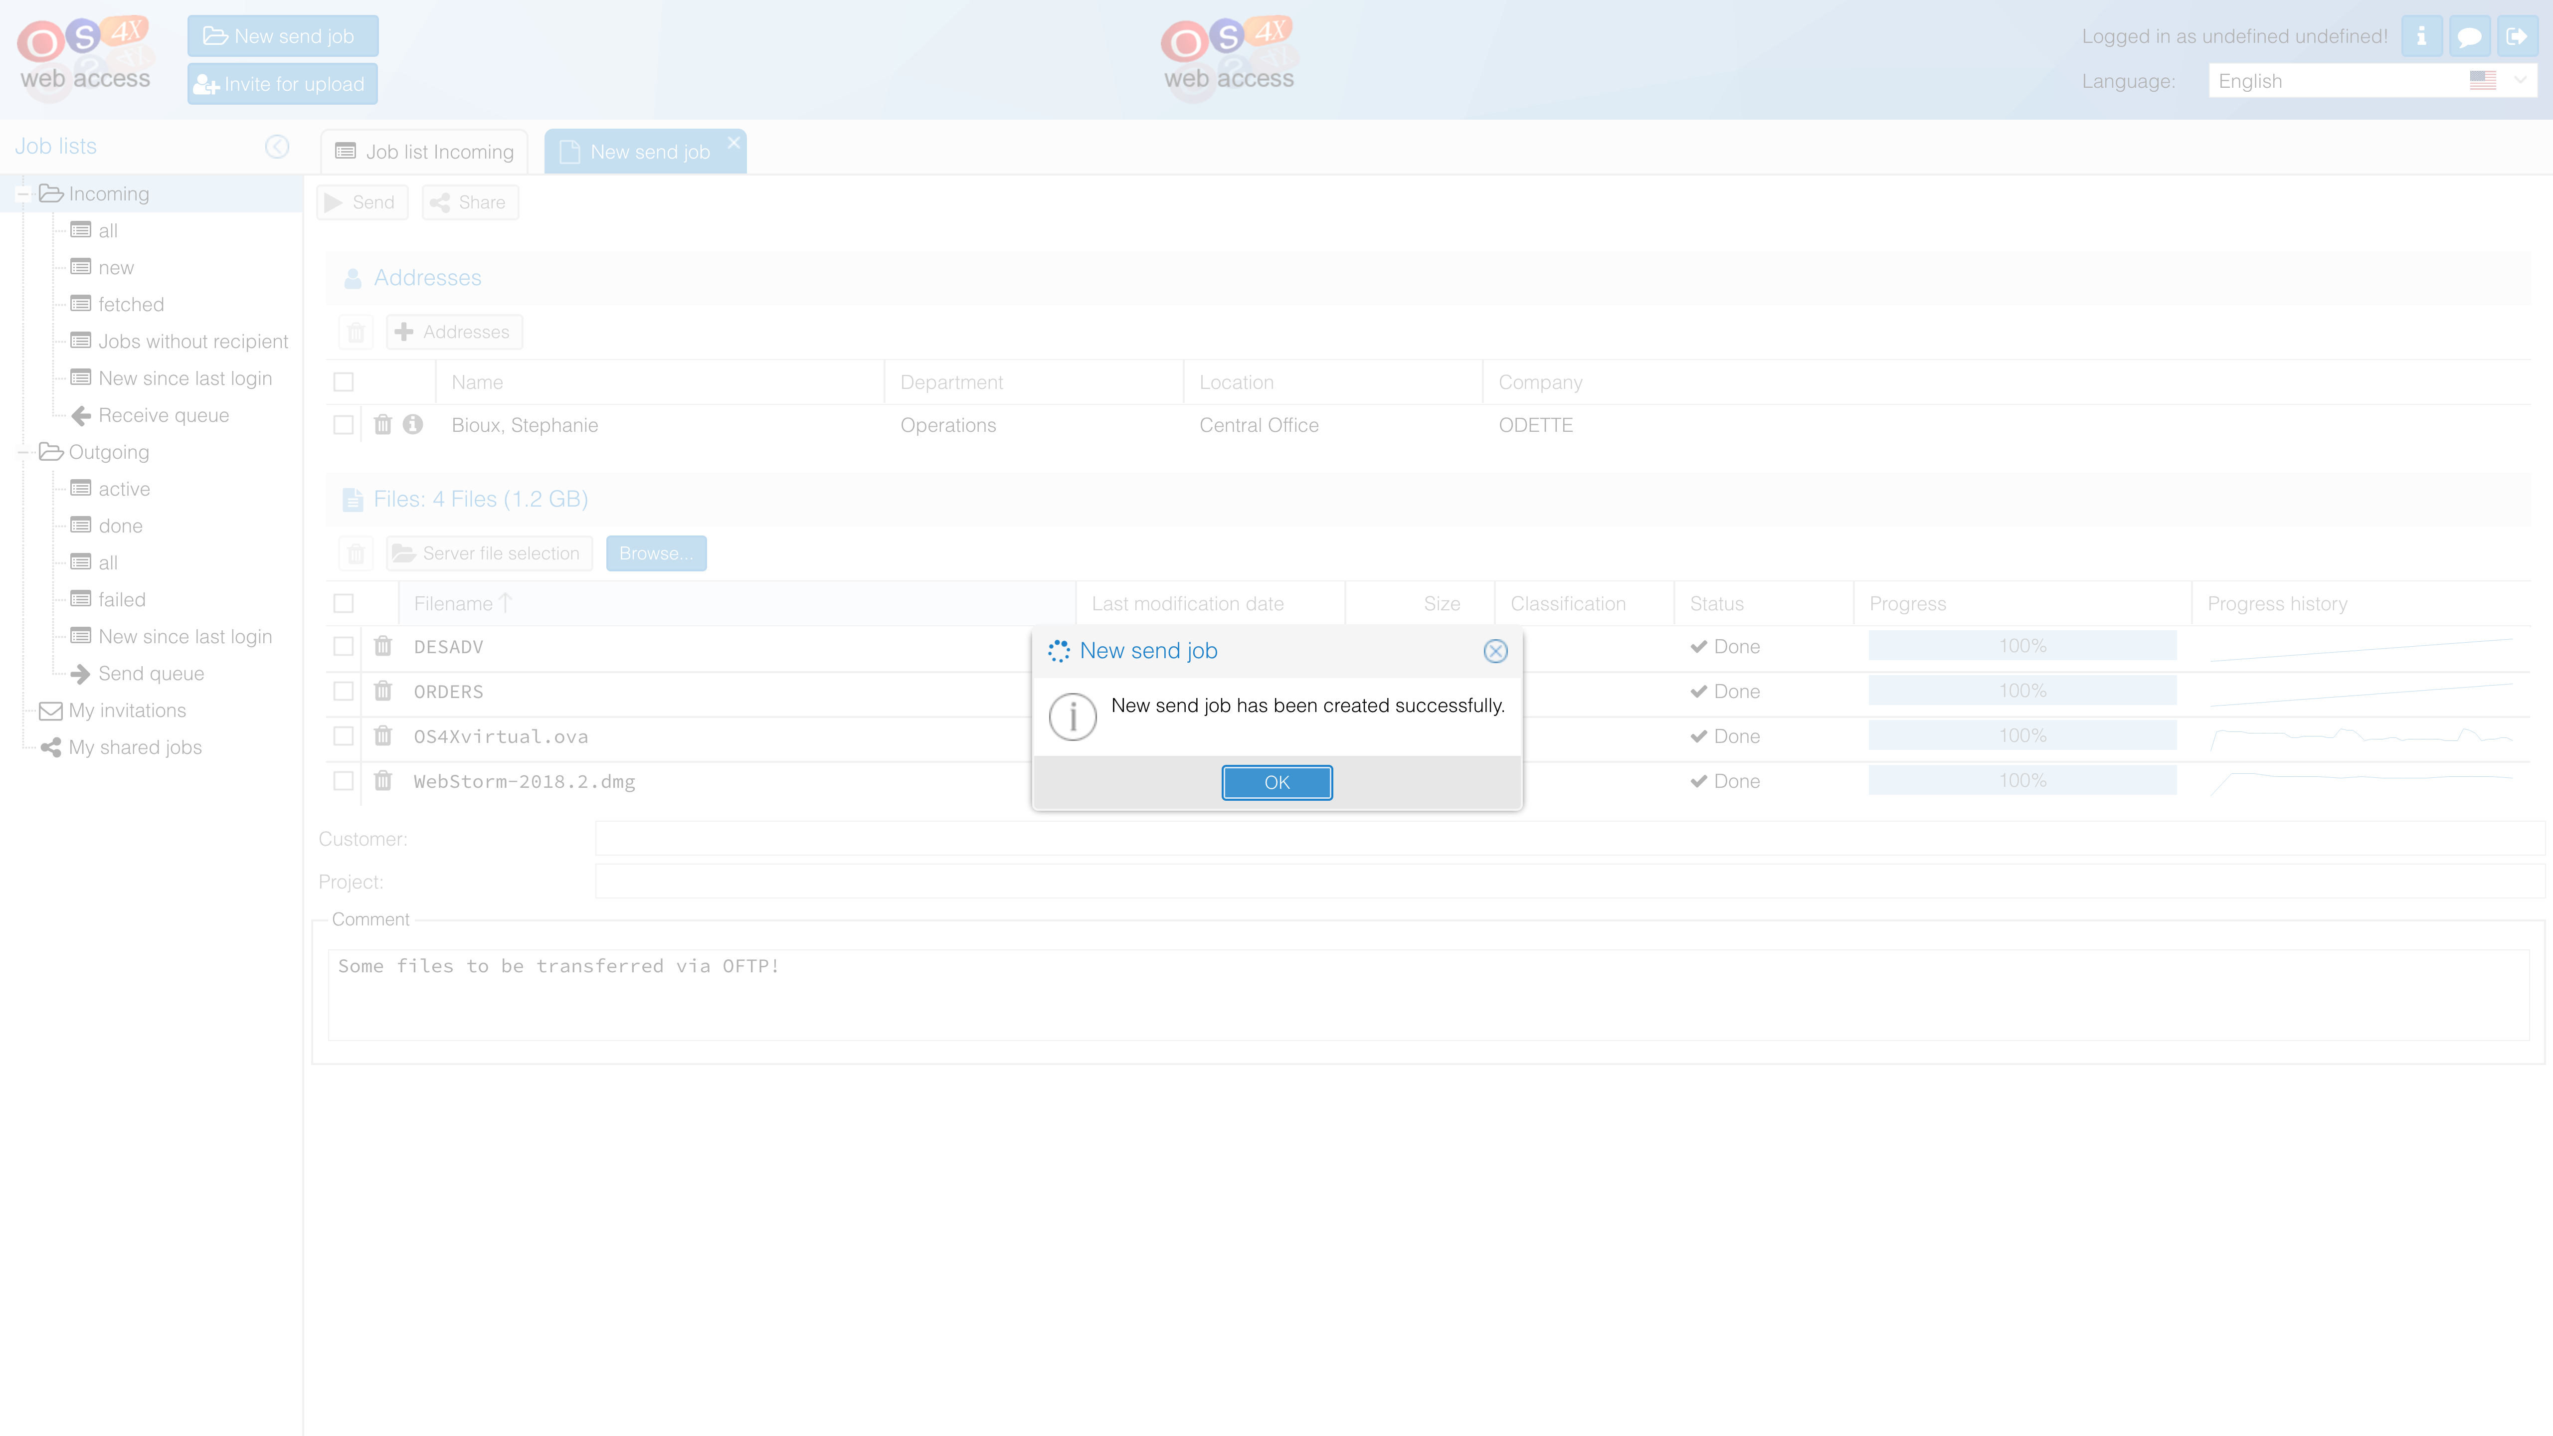Click ORDERS progress bar at 100%
The width and height of the screenshot is (2553, 1436).
[x=2022, y=691]
